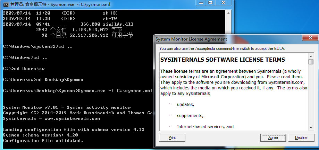Click the license text scrollbar thumb
319x150 pixels.
[x=311, y=62]
